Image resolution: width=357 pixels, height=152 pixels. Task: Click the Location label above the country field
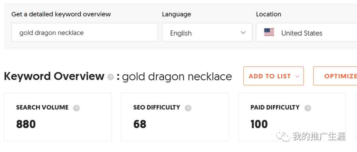pyautogui.click(x=268, y=14)
